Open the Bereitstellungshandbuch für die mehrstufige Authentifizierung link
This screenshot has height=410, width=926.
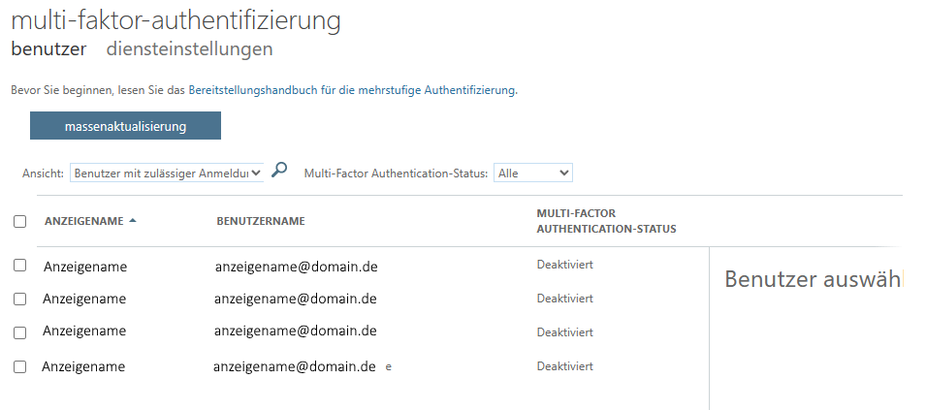point(352,90)
